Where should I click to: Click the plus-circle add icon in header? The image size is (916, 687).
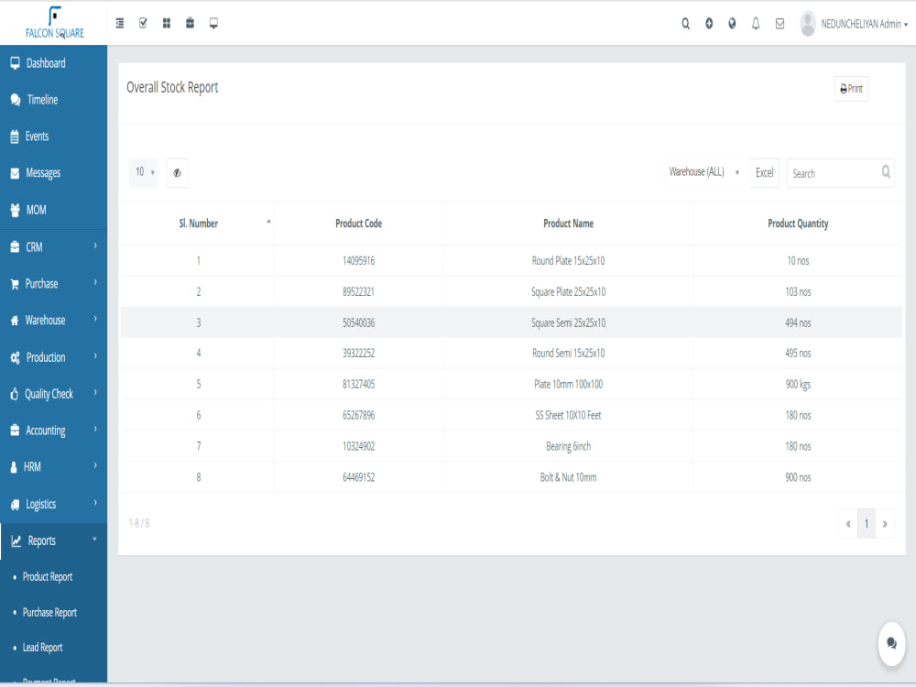(709, 24)
